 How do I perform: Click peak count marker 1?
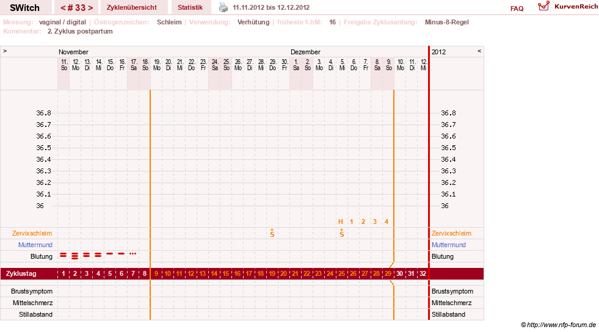pos(352,222)
